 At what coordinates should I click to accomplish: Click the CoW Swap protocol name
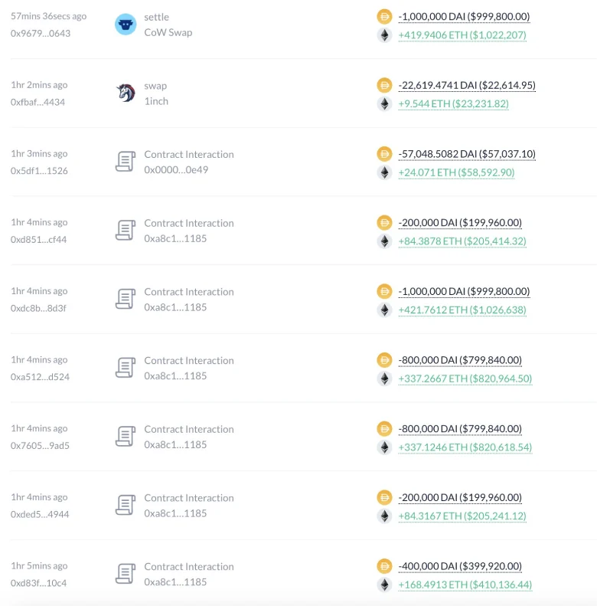coord(168,33)
